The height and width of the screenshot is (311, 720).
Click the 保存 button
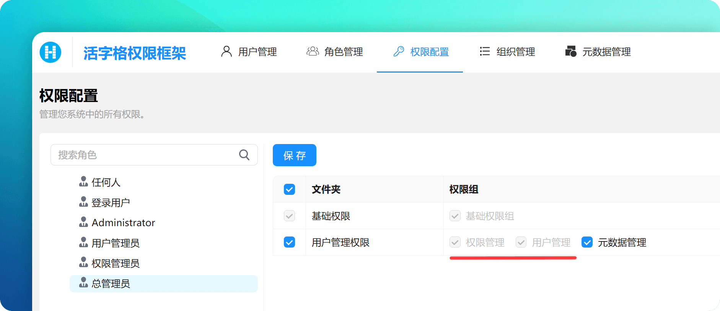[x=295, y=155]
